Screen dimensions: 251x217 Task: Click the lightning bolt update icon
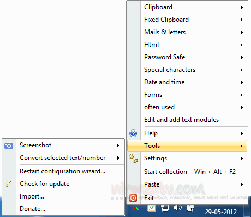tap(8, 184)
